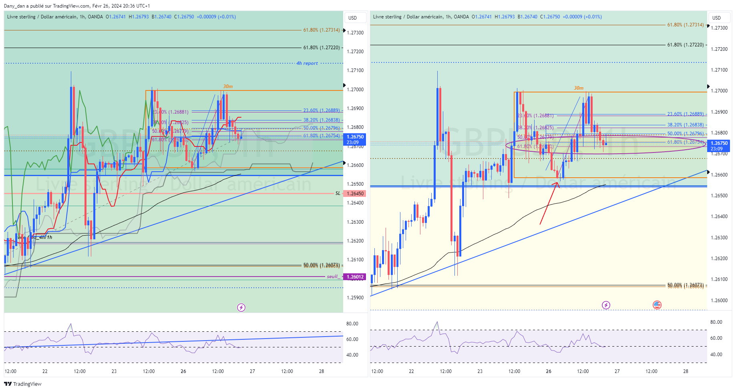This screenshot has width=736, height=391.
Task: Click "50.00% (1.26796)" label in right chart
Action: click(x=686, y=134)
